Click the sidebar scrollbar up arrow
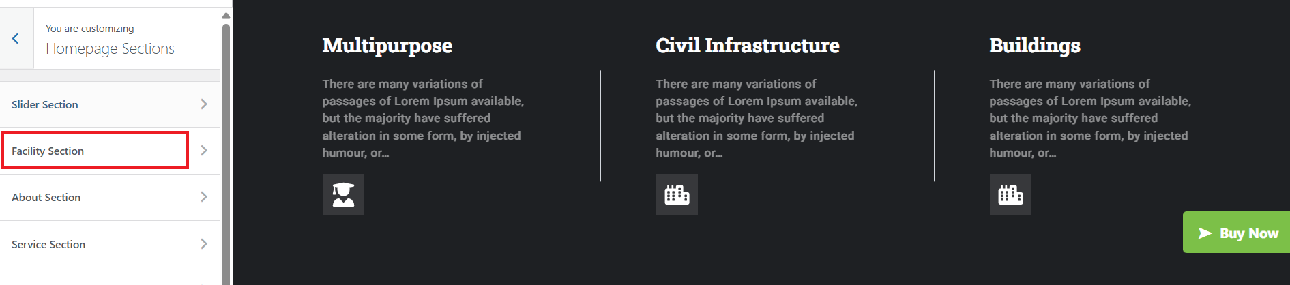The image size is (1290, 285). click(x=226, y=16)
